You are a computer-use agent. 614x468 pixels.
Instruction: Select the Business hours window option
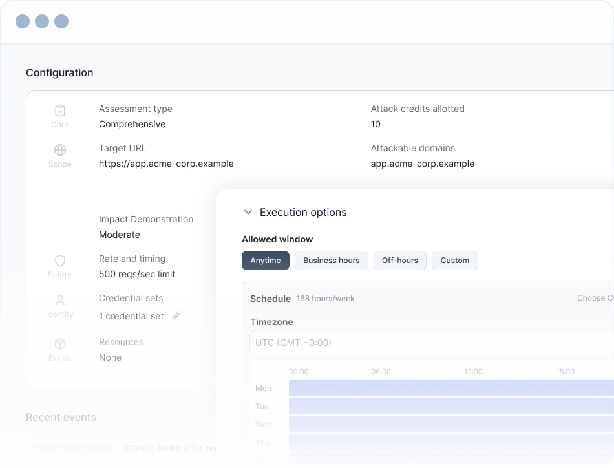point(332,261)
